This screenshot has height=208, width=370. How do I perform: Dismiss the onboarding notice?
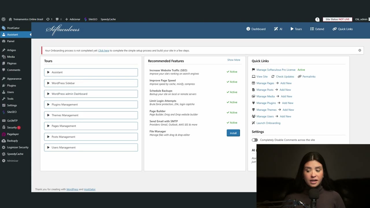360,51
